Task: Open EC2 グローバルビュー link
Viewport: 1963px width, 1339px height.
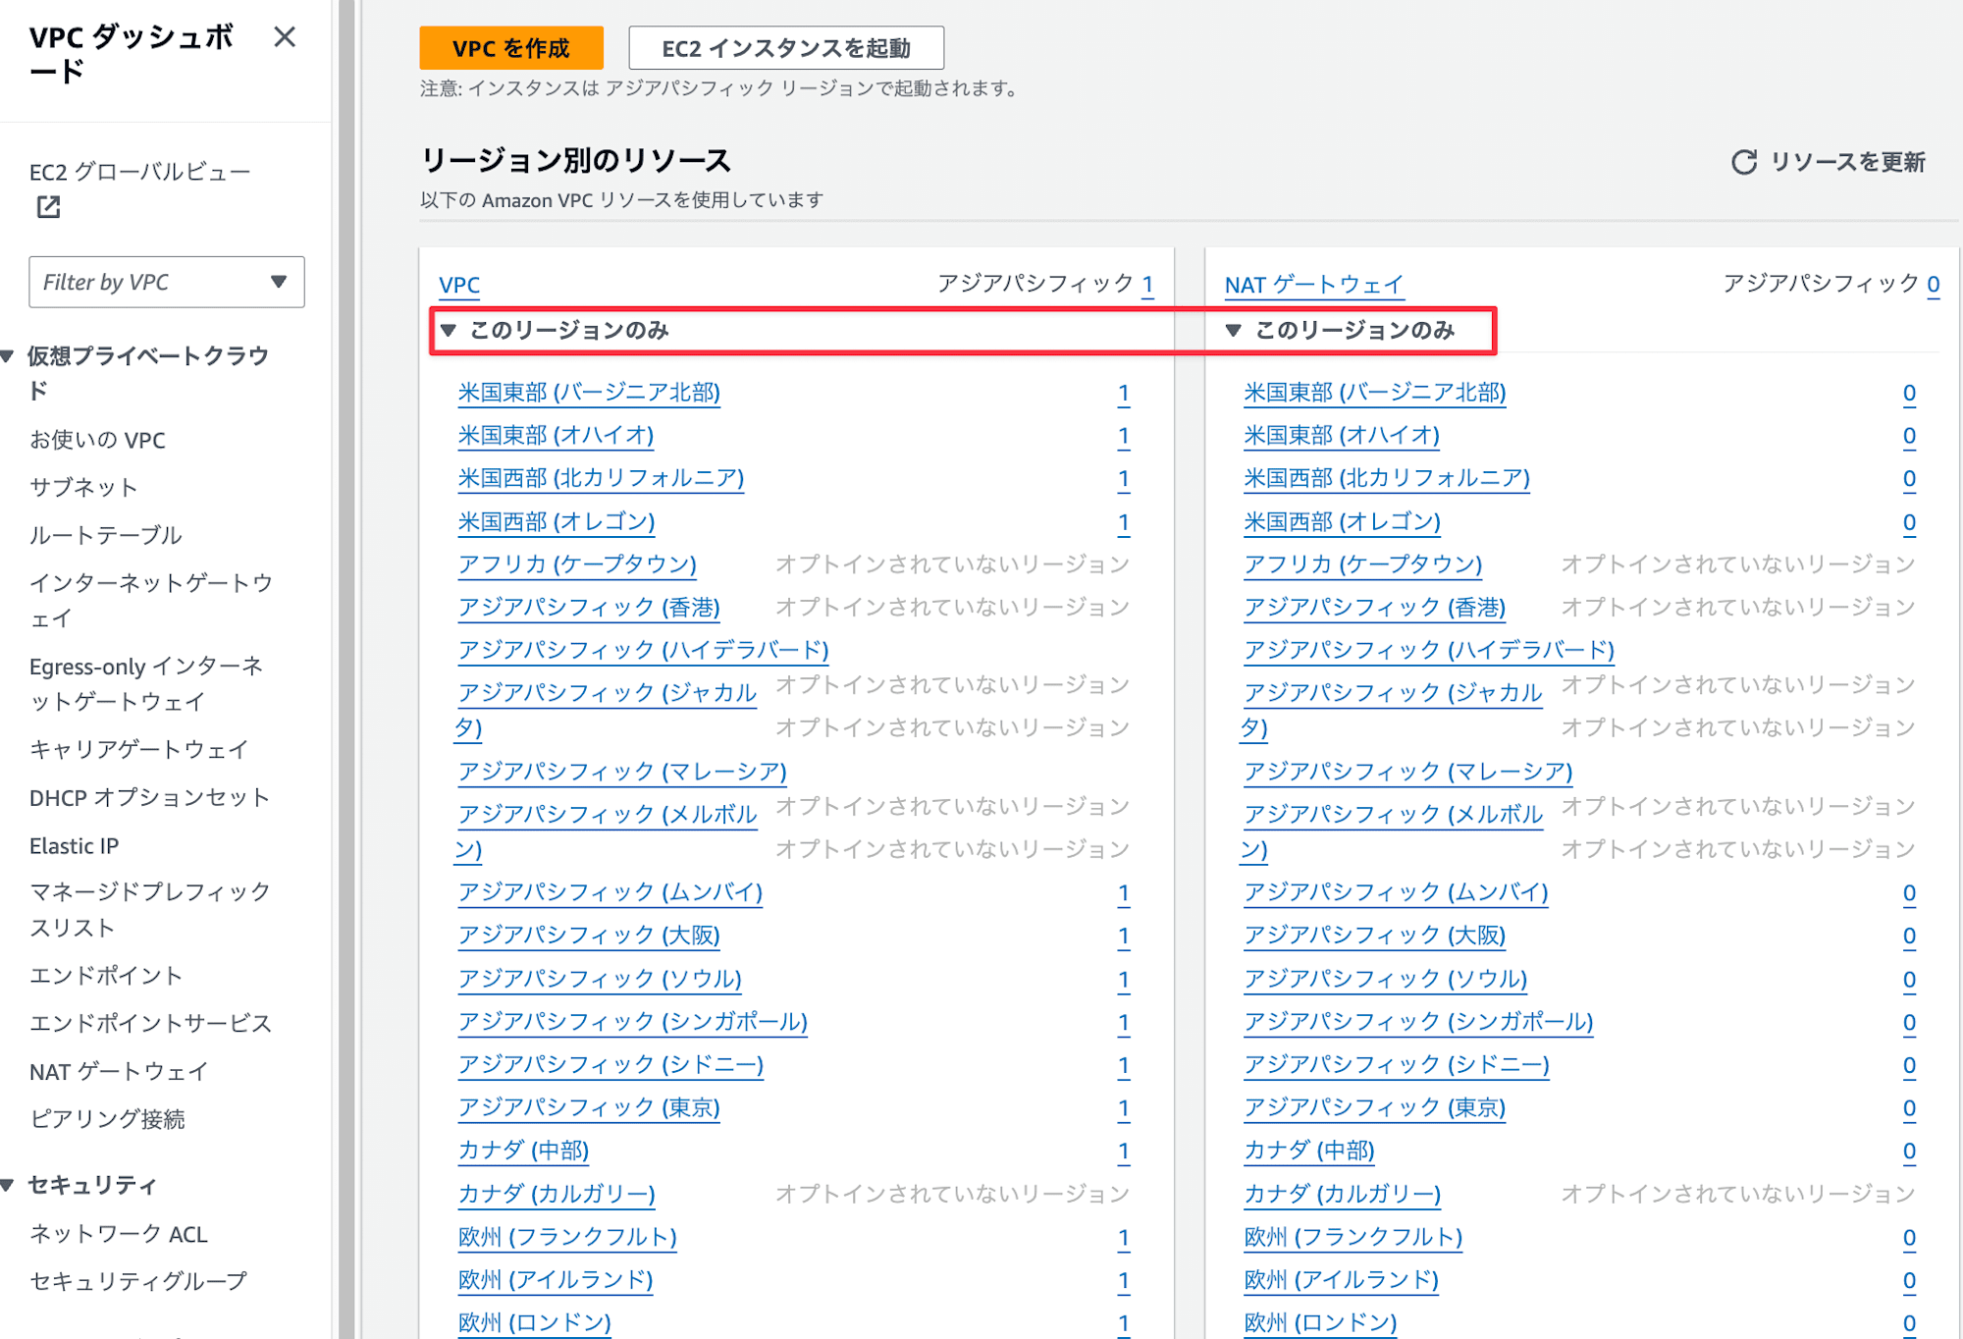Action: [140, 172]
